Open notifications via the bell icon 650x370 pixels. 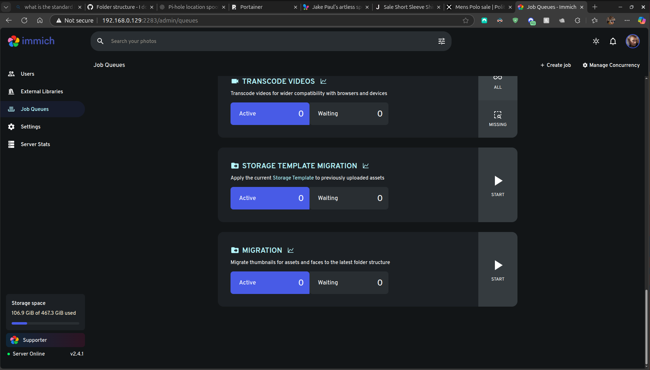point(613,41)
